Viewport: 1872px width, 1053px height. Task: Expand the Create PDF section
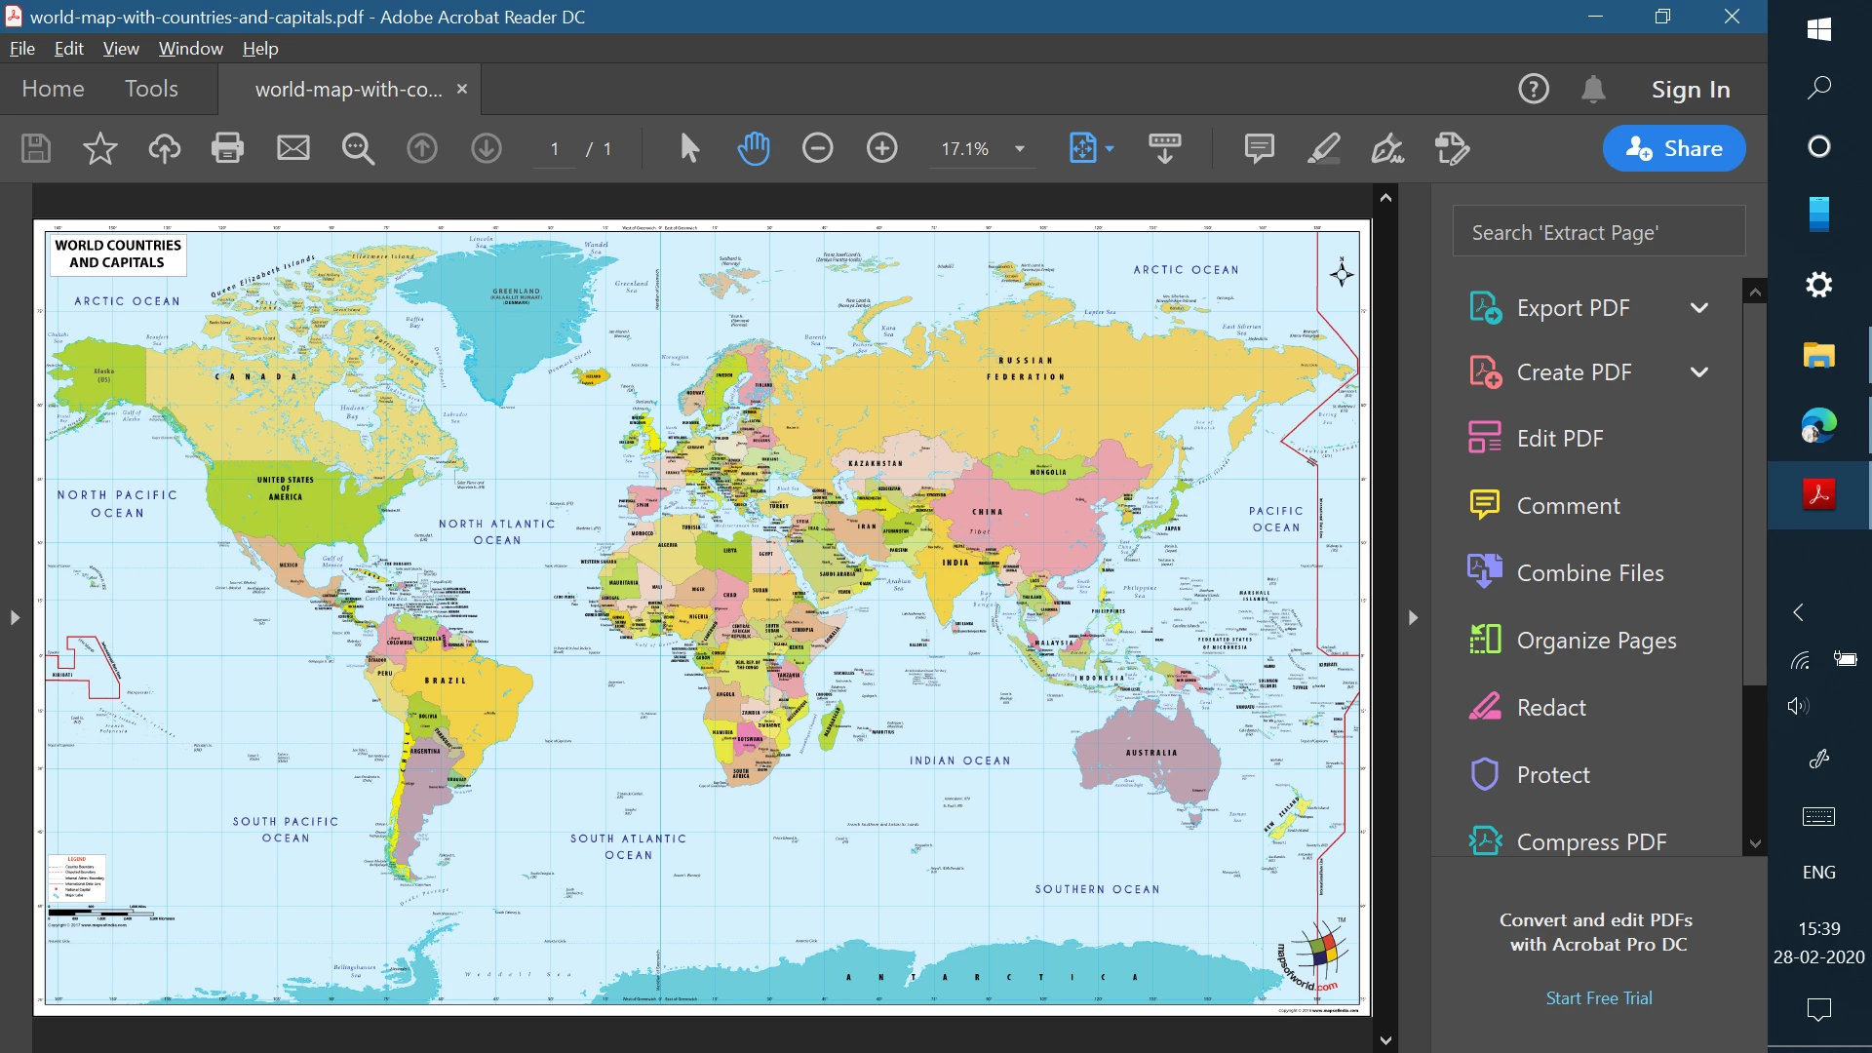tap(1698, 372)
